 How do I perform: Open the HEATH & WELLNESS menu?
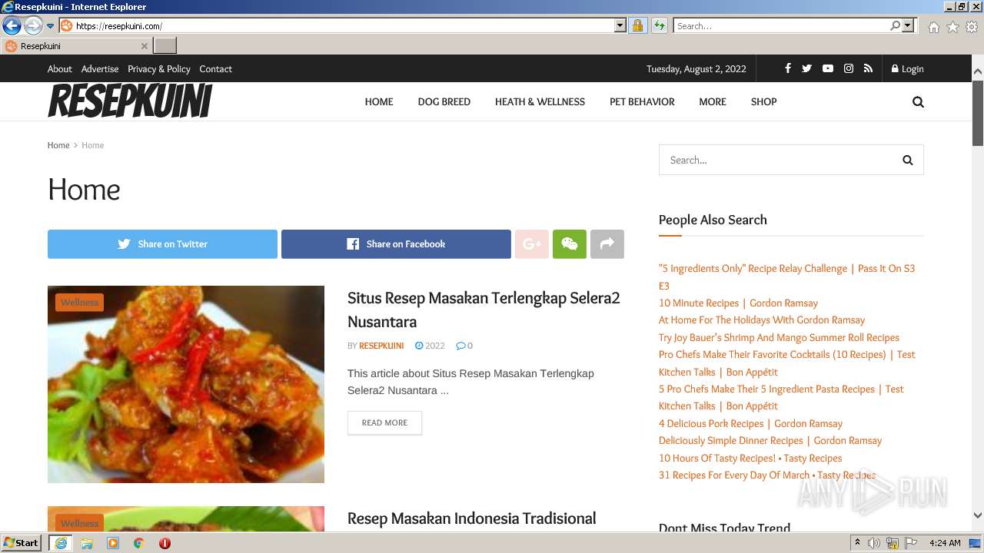pyautogui.click(x=540, y=101)
